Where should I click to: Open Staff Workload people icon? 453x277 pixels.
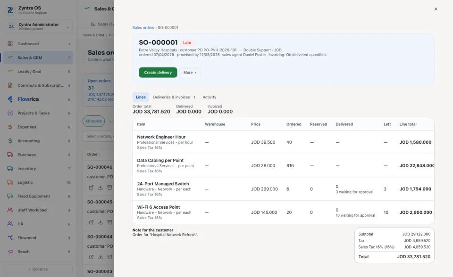point(10,210)
